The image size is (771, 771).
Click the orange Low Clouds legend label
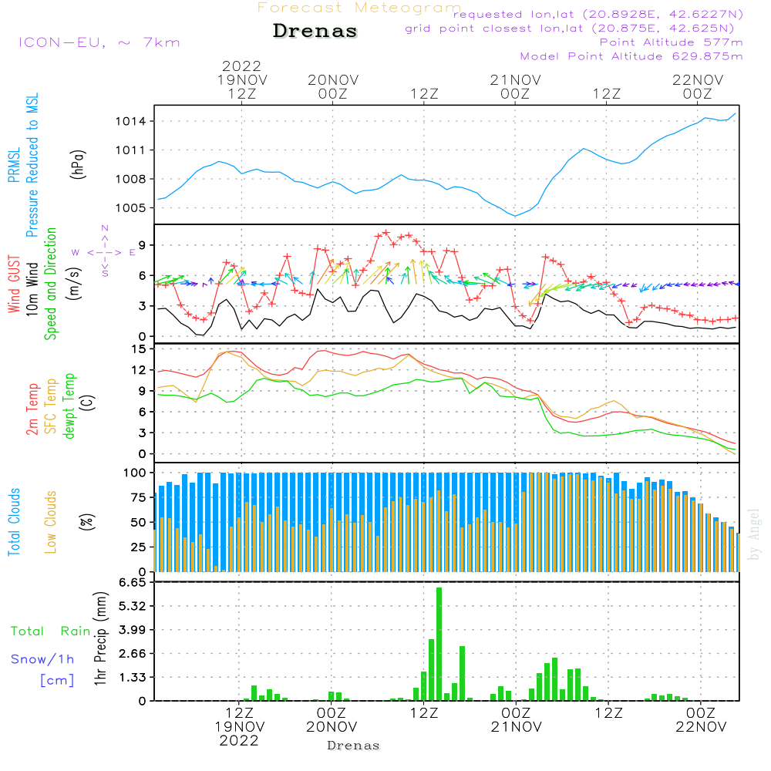pos(51,521)
